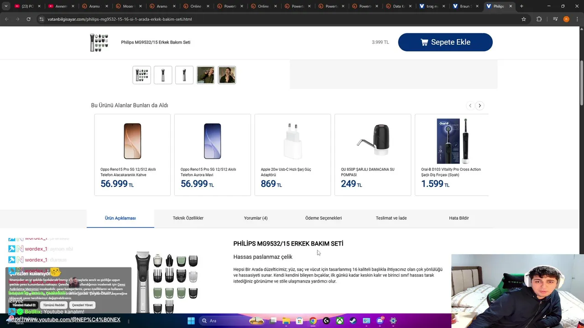Viewport: 584px width, 328px height.
Task: Open the system monitor taskbar icon
Action: [x=366, y=321]
